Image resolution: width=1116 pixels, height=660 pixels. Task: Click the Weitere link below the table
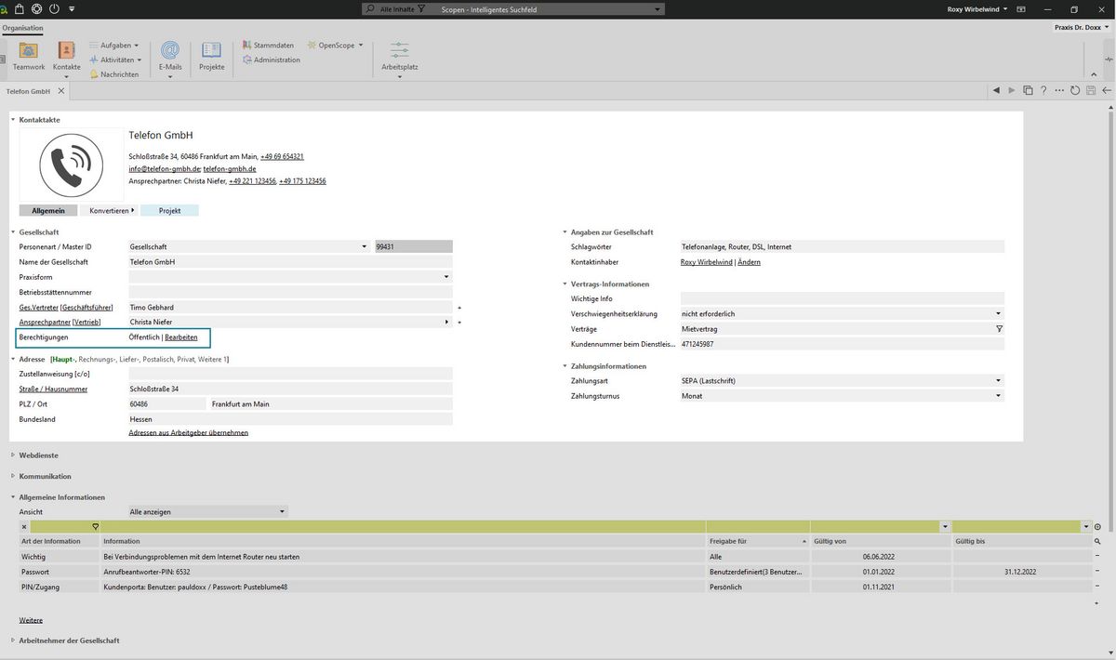pos(31,620)
